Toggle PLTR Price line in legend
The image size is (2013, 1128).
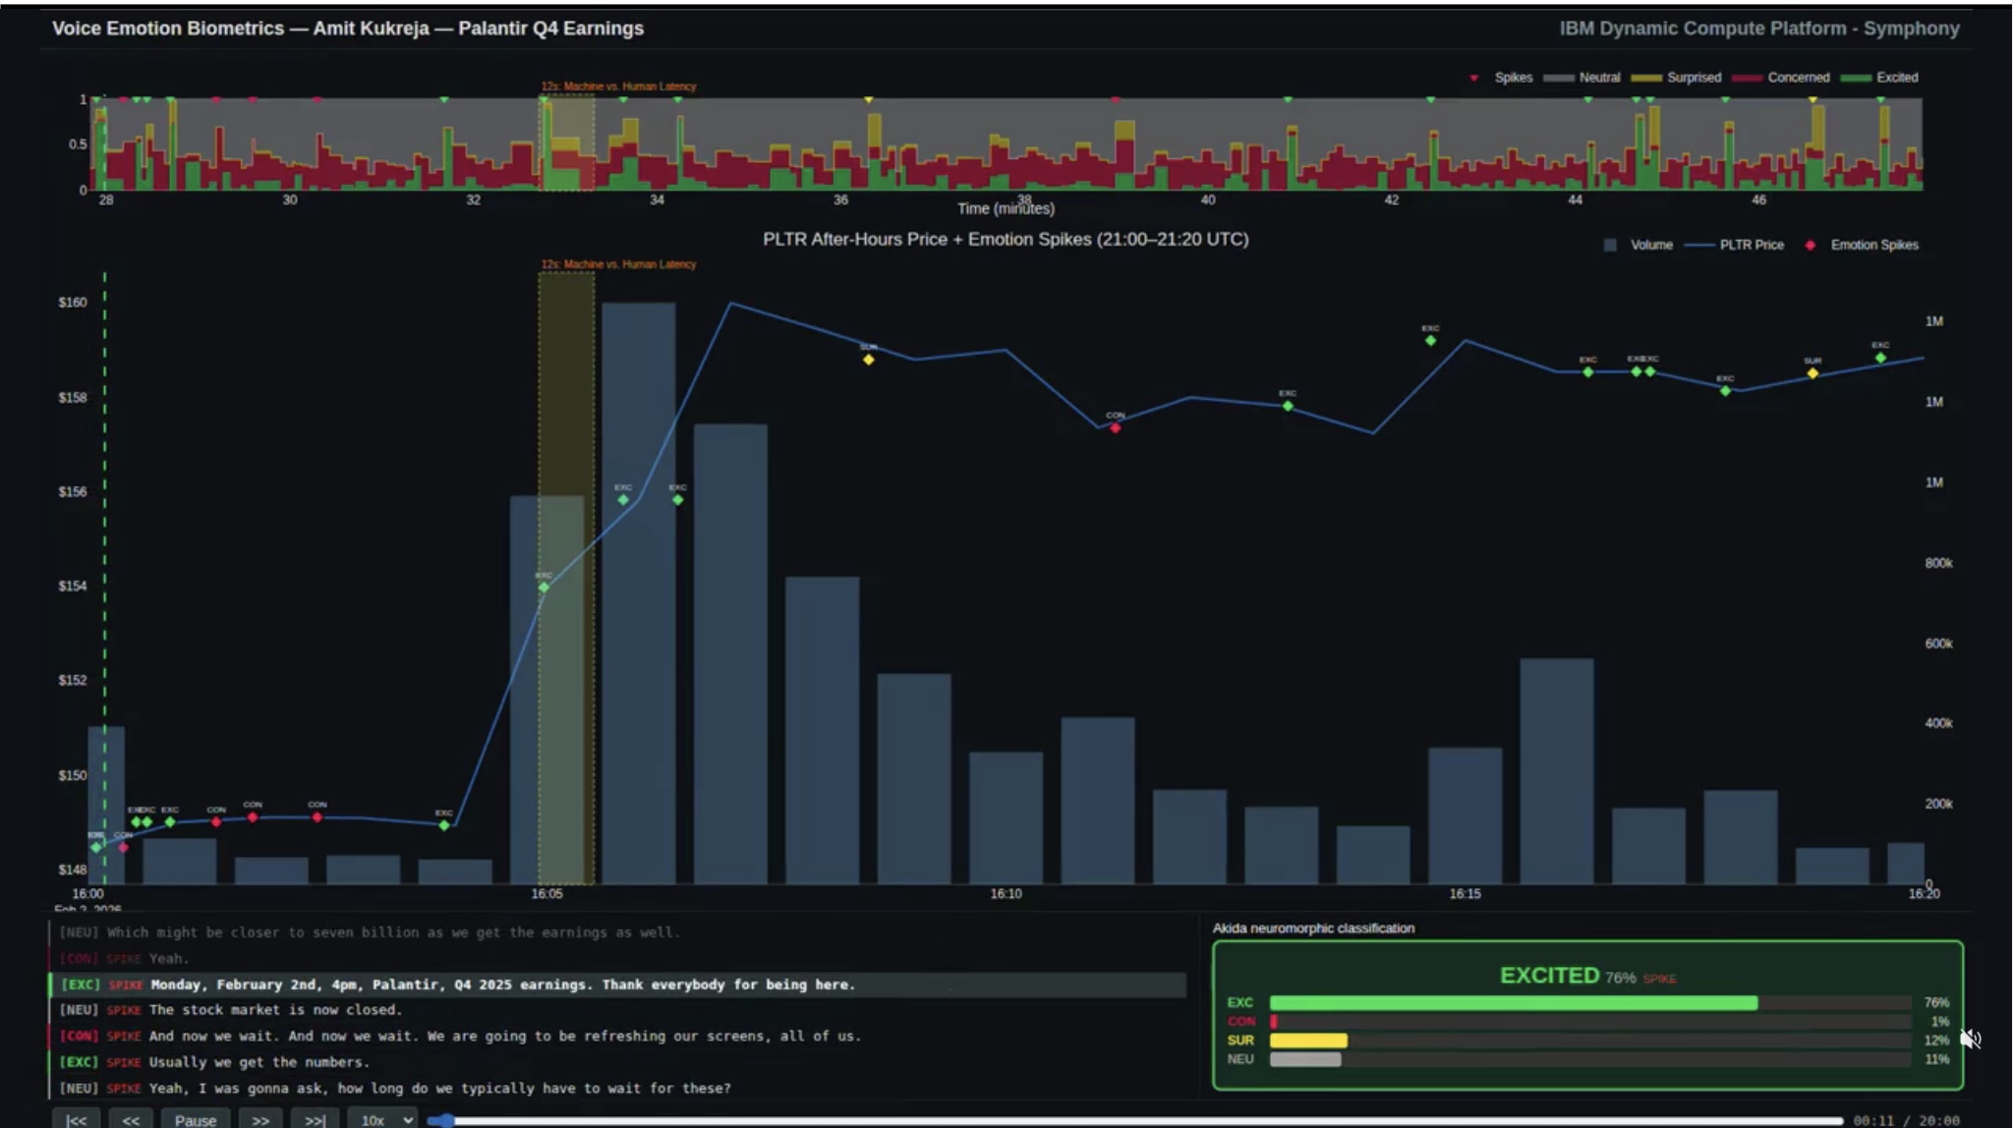[1751, 245]
